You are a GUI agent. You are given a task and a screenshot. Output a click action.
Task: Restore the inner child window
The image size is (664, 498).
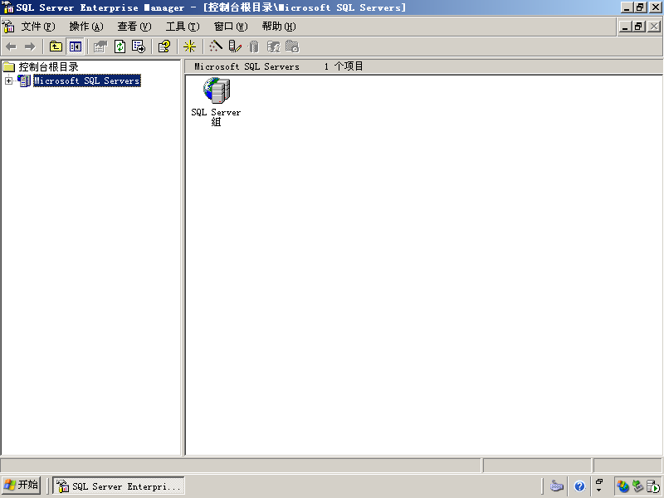coord(639,27)
